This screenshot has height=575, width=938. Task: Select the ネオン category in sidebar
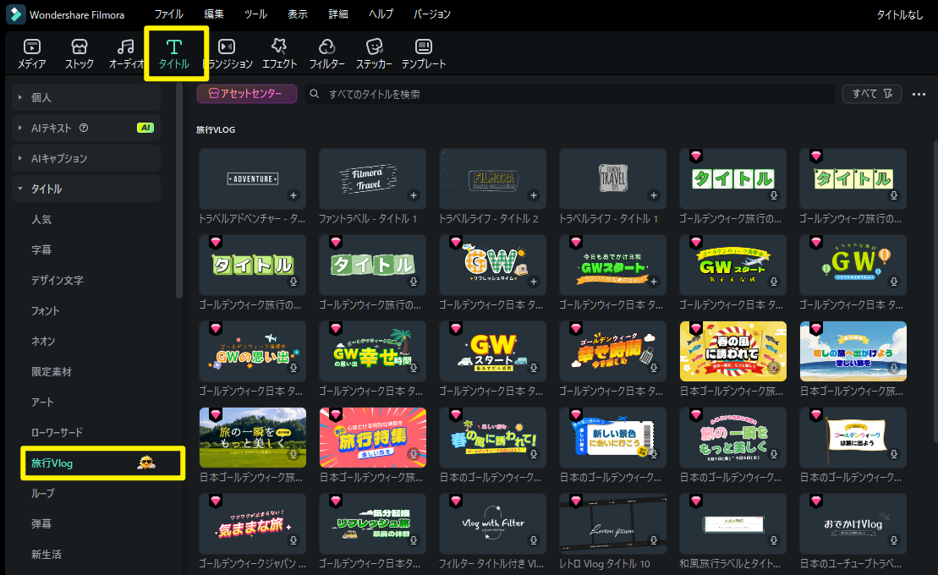pos(43,341)
